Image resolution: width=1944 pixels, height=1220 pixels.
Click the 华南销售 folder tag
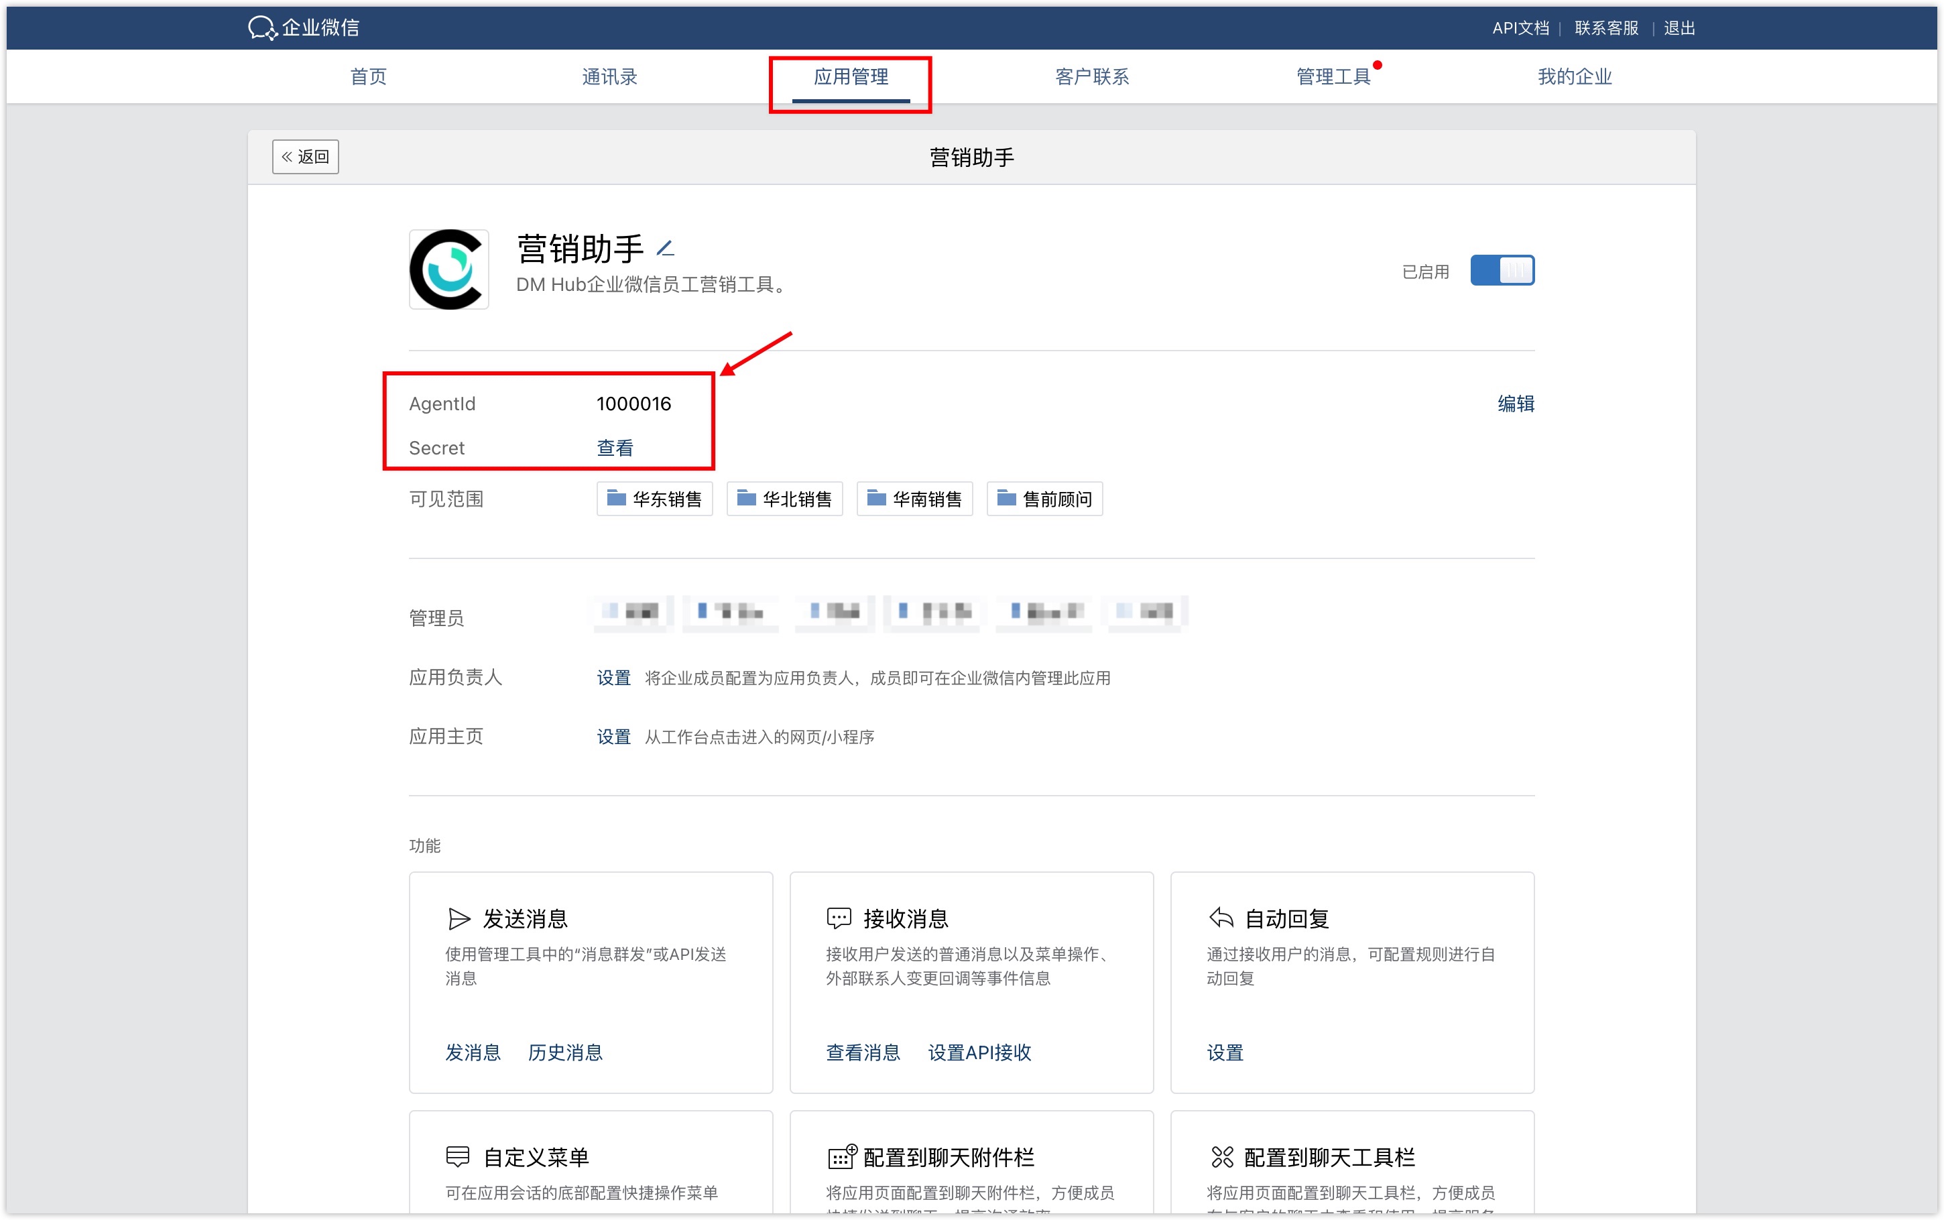914,499
